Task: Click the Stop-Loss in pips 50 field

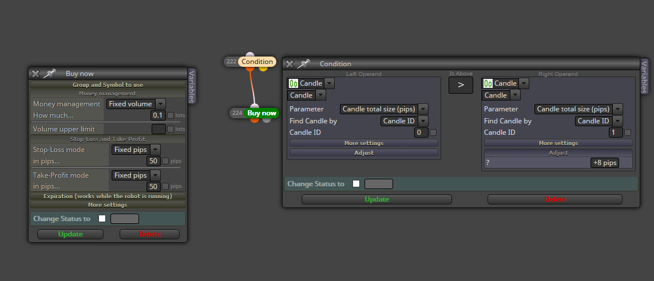Action: [153, 161]
